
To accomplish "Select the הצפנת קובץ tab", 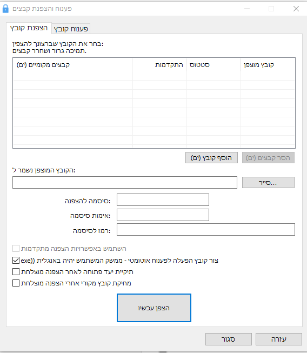I will pos(29,28).
